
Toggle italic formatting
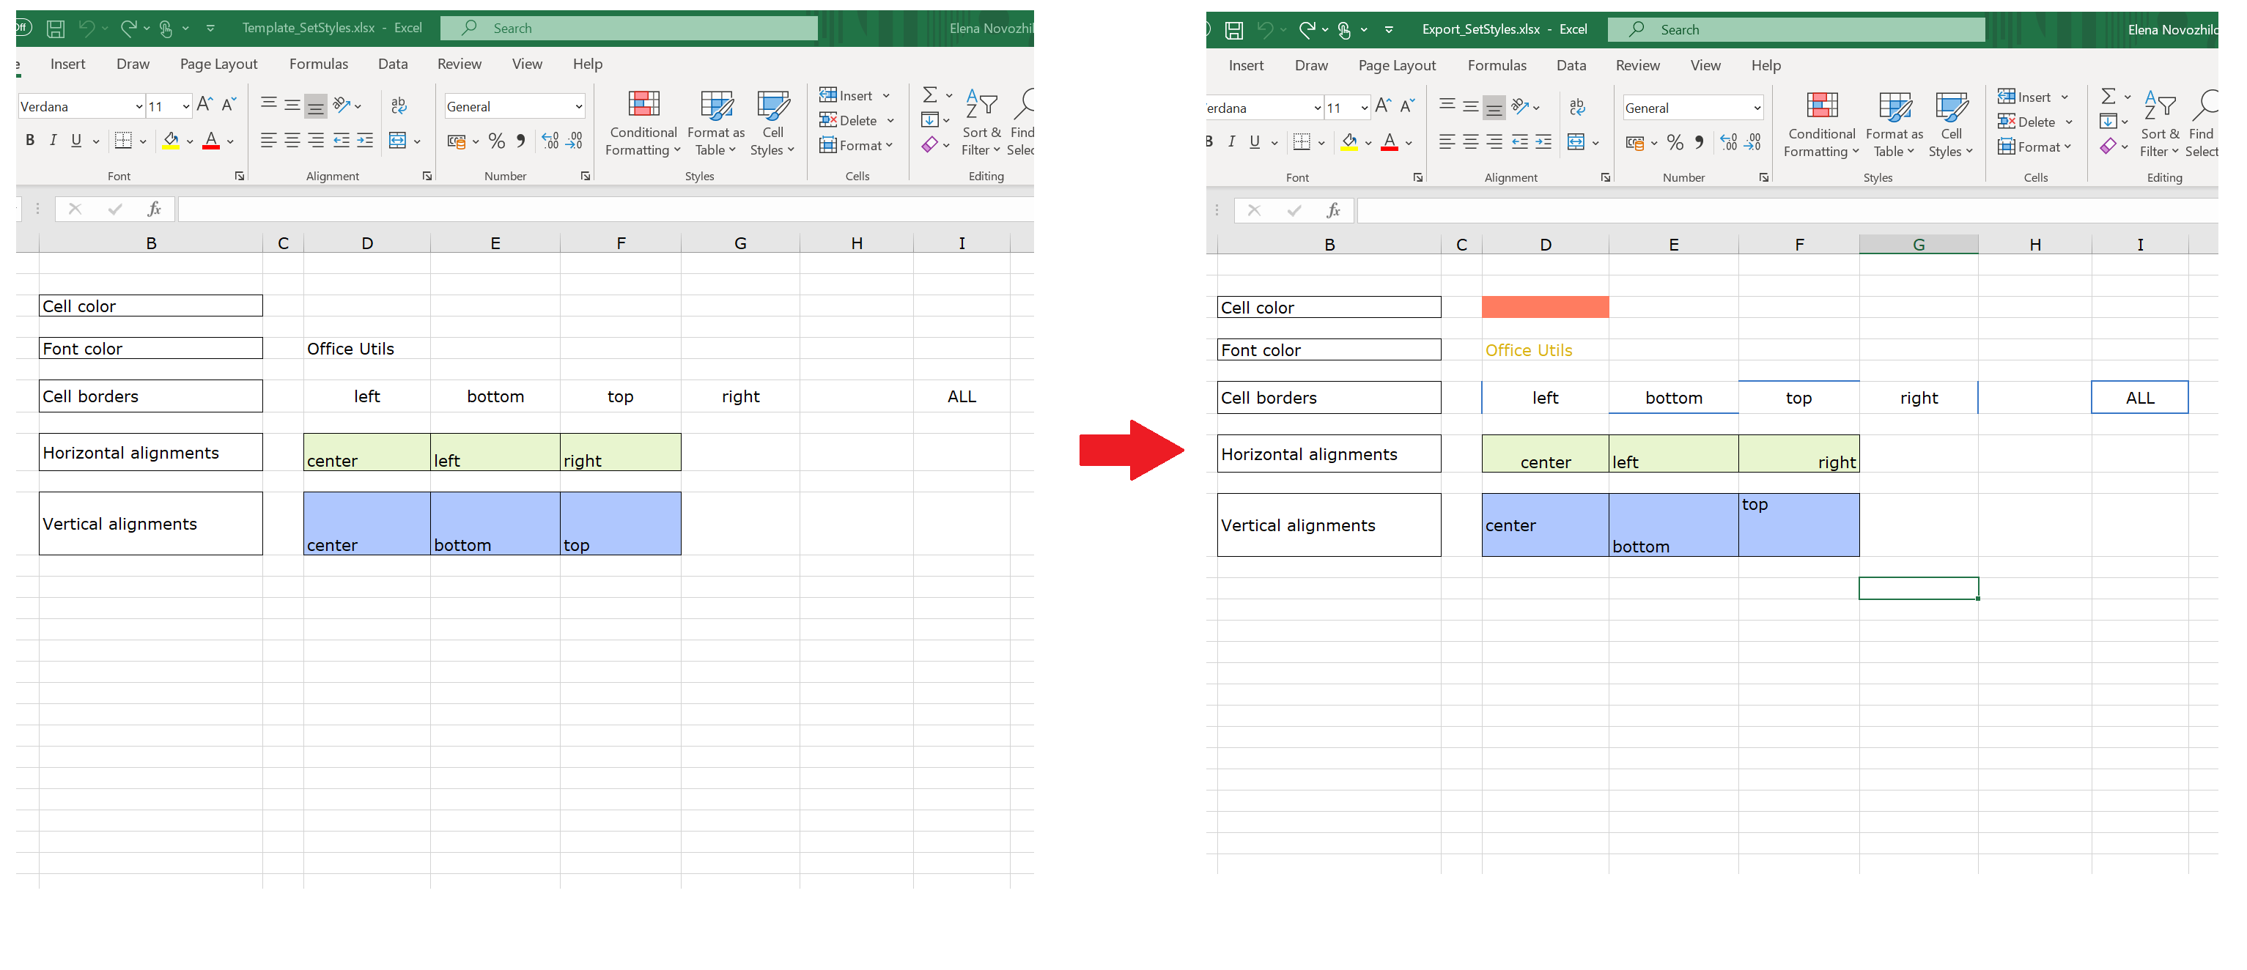(53, 140)
